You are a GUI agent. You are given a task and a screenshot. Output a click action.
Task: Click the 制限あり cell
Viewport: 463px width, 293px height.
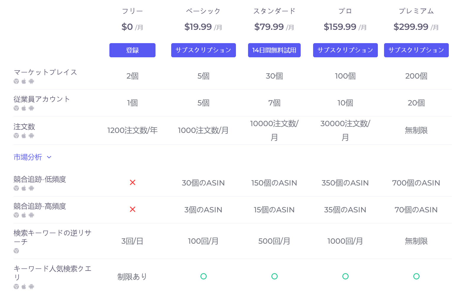coord(132,277)
